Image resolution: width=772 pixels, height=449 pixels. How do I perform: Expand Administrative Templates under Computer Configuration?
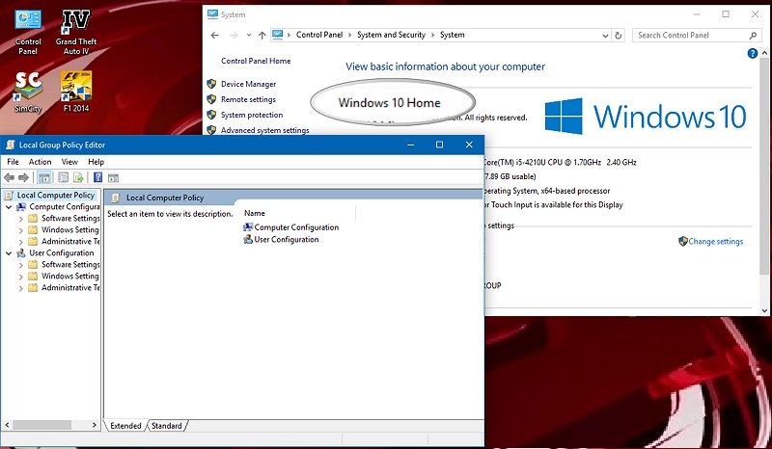pos(20,242)
